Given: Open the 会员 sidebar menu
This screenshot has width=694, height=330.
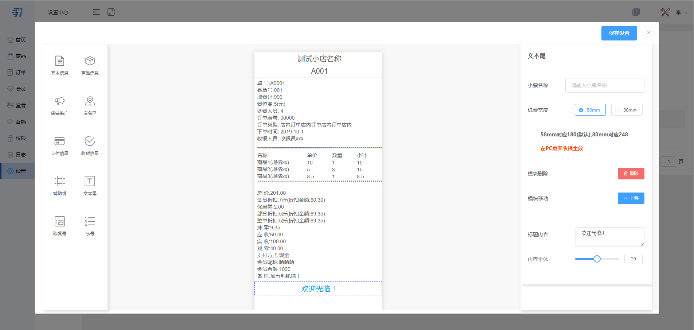Looking at the screenshot, I should (x=17, y=89).
